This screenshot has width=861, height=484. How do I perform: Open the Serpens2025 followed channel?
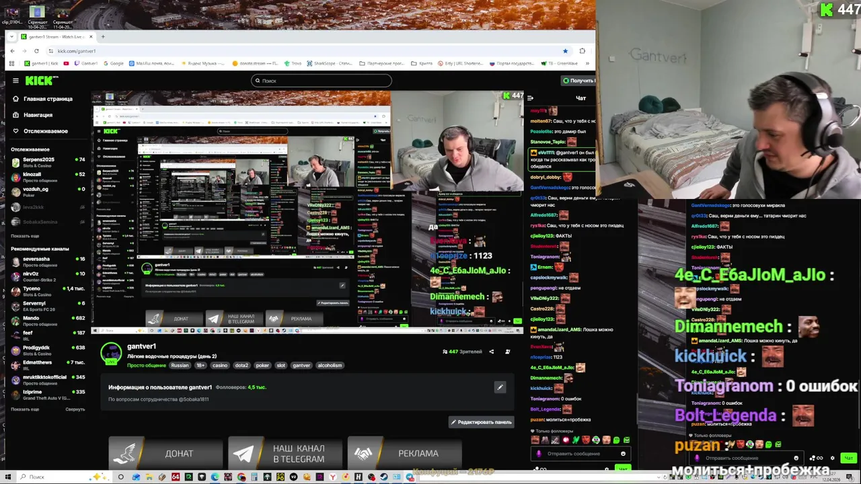coord(48,162)
